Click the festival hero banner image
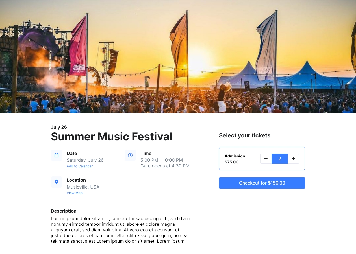Screen dimensions: 356x254 178,56
